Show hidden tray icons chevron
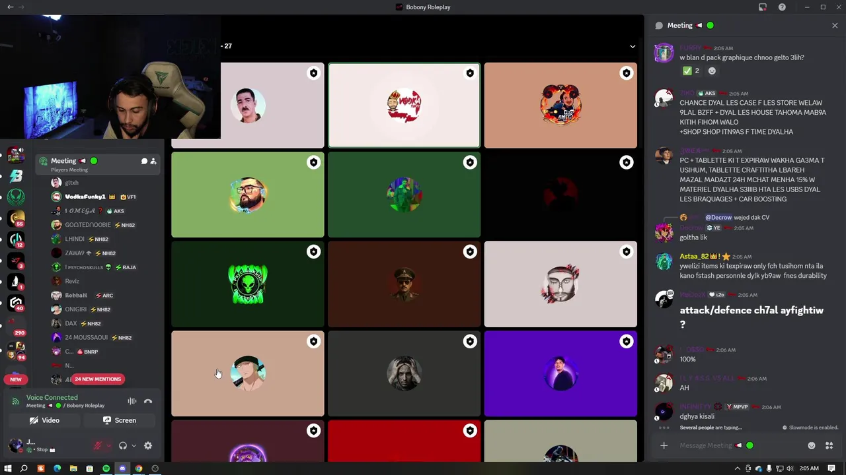This screenshot has width=846, height=475. coord(738,468)
